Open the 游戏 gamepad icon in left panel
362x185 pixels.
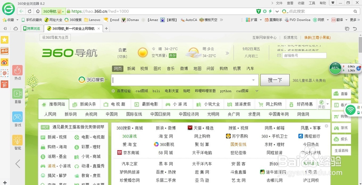(x=17, y=117)
